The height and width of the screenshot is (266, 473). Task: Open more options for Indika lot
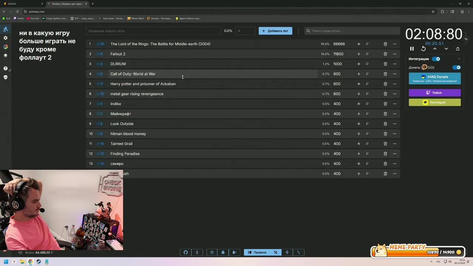[395, 104]
